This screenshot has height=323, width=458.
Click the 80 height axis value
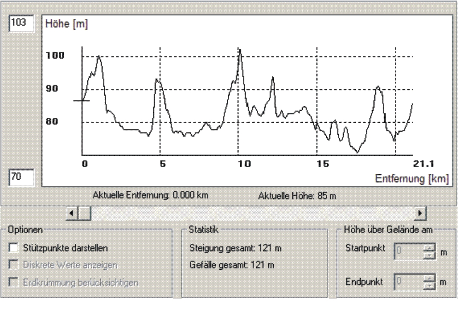pyautogui.click(x=52, y=121)
